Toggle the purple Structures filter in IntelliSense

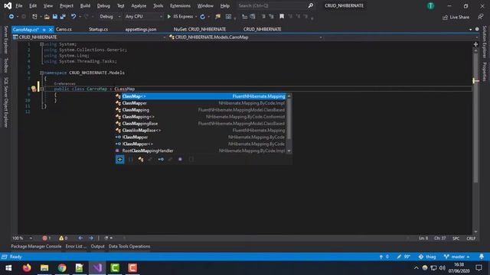[181, 160]
